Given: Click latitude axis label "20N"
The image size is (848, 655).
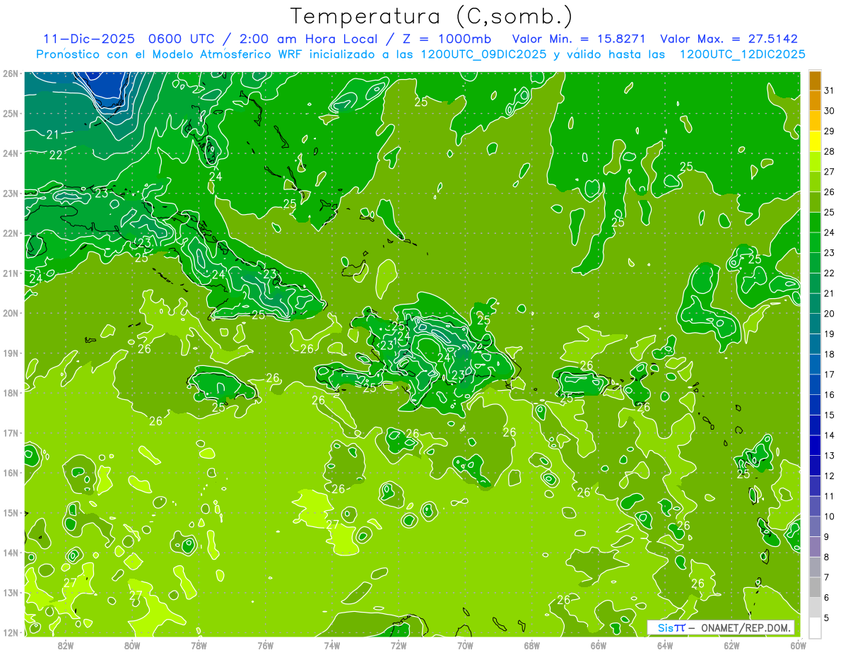Looking at the screenshot, I should (x=11, y=313).
